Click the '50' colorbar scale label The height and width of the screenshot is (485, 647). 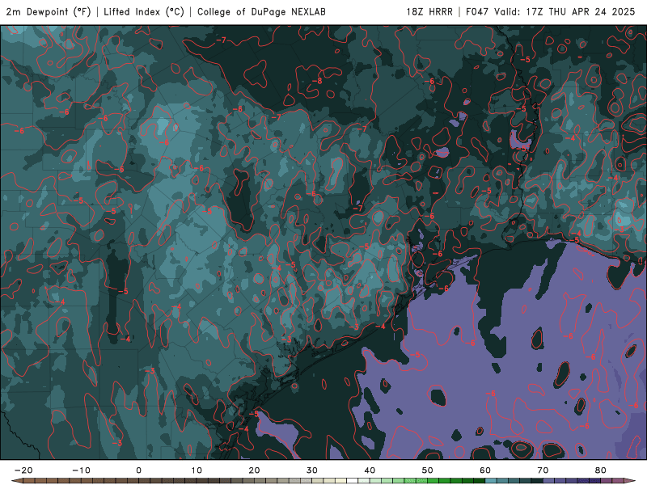pos(428,470)
